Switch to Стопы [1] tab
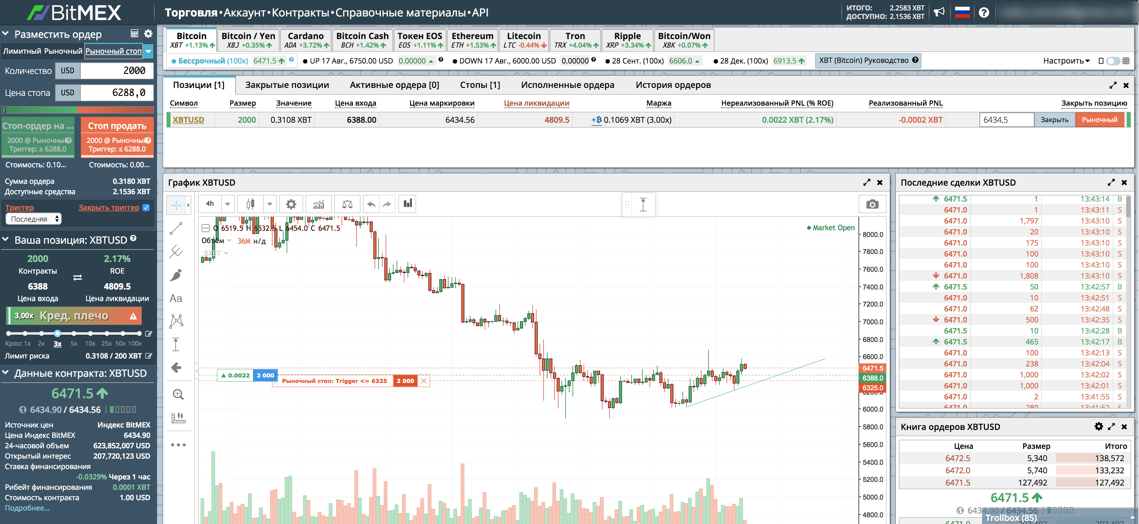This screenshot has width=1139, height=524. pyautogui.click(x=480, y=85)
